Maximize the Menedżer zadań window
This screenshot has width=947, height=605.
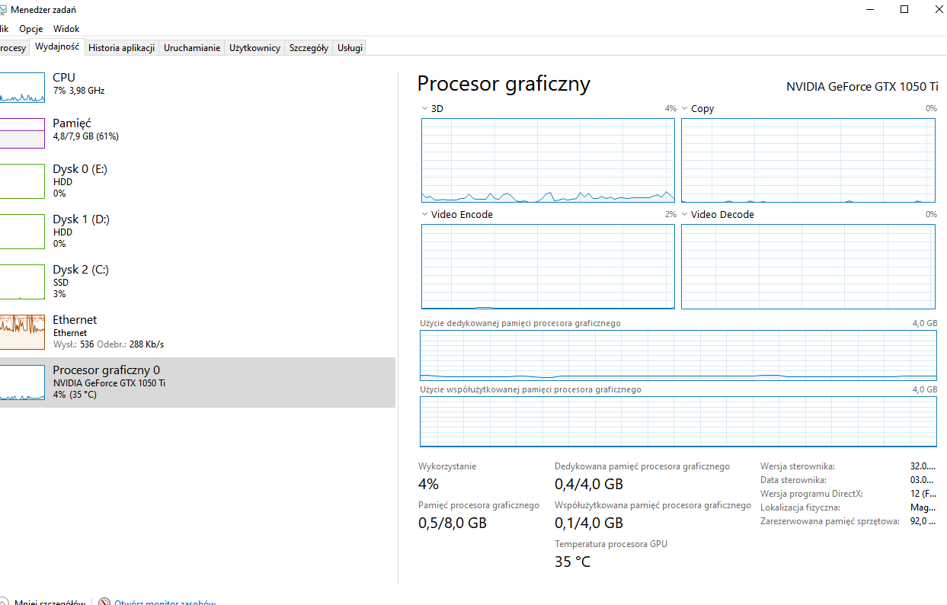[904, 9]
